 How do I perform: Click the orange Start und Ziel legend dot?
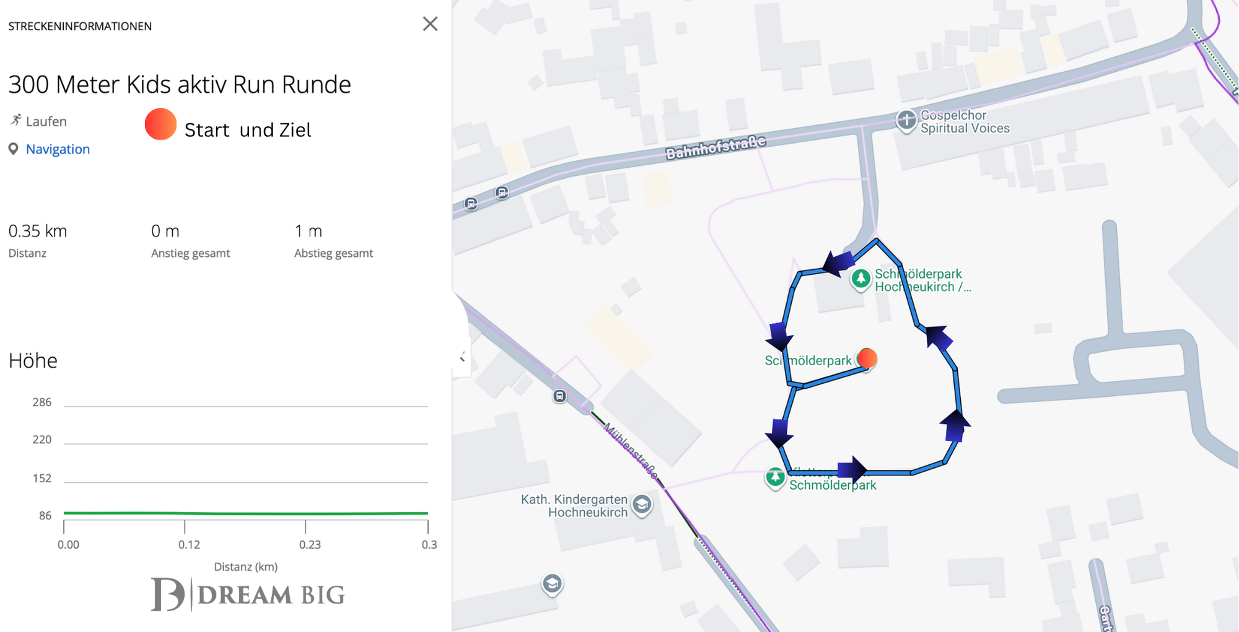coord(160,124)
